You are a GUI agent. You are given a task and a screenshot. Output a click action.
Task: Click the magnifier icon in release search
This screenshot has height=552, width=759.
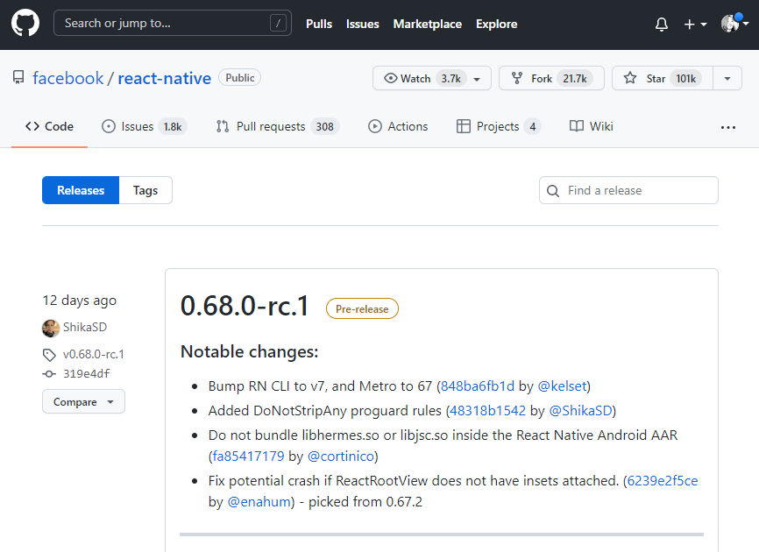click(x=553, y=191)
